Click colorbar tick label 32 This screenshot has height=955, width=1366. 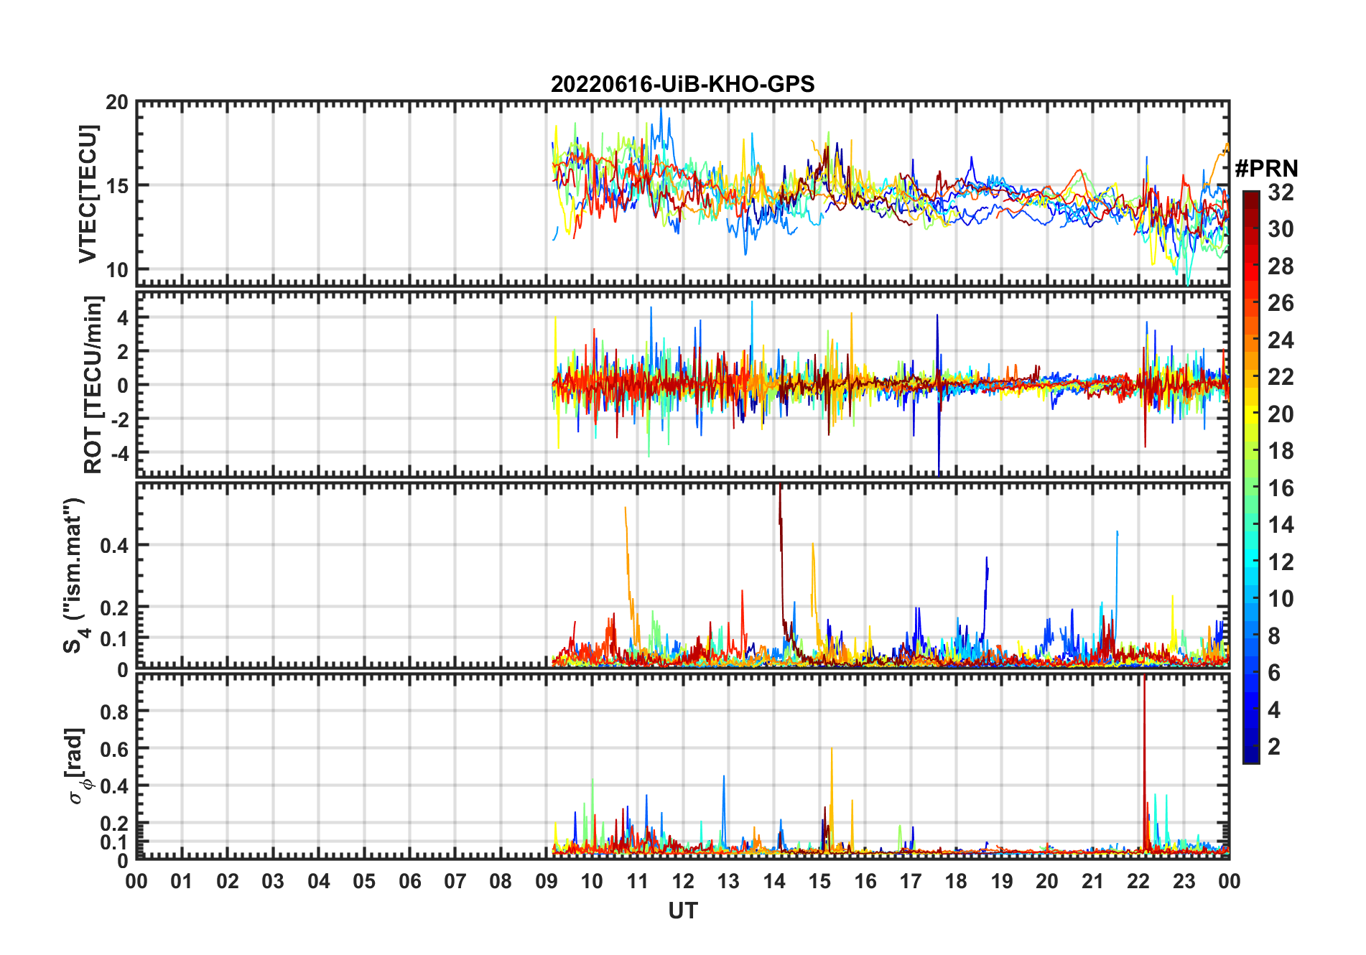tap(1281, 192)
